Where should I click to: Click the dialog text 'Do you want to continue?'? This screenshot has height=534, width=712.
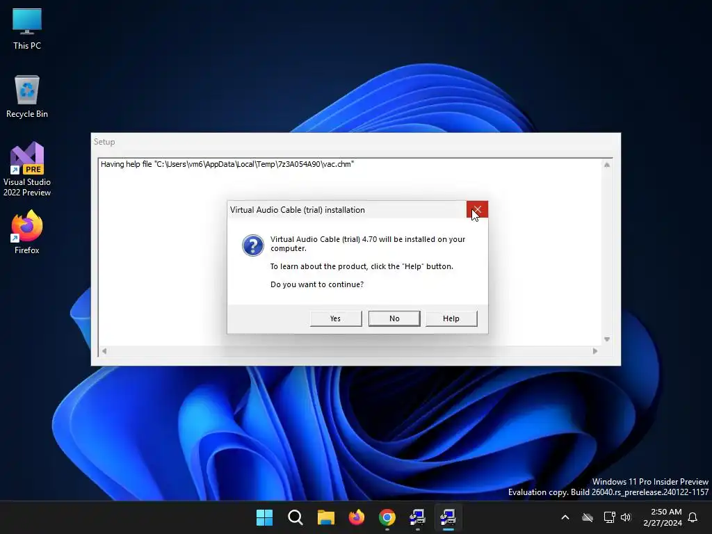pyautogui.click(x=317, y=284)
